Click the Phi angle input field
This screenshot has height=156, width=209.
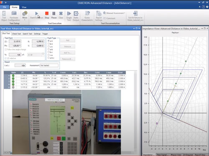point(15,46)
